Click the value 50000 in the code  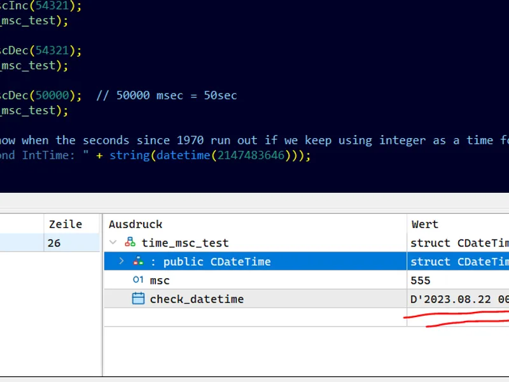(52, 95)
